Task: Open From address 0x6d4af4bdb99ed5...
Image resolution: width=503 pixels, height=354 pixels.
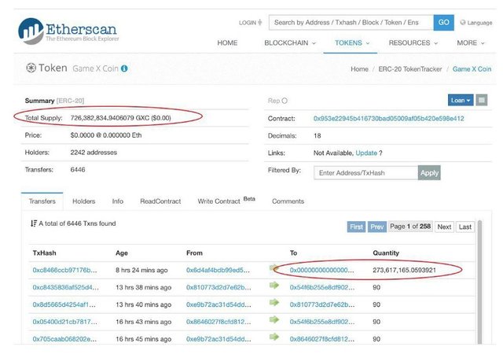Action: click(x=218, y=270)
